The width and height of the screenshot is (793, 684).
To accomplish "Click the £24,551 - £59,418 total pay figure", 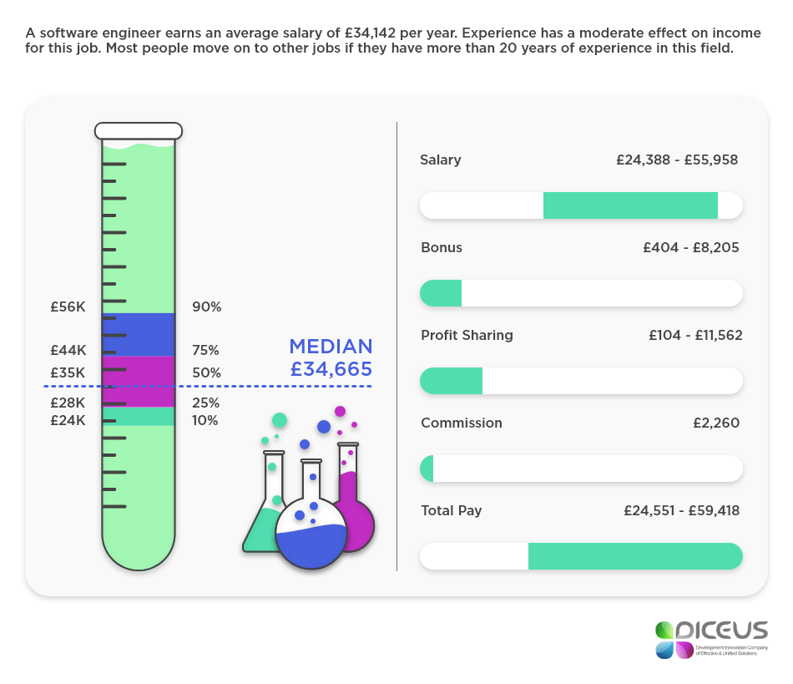I will pos(681,510).
